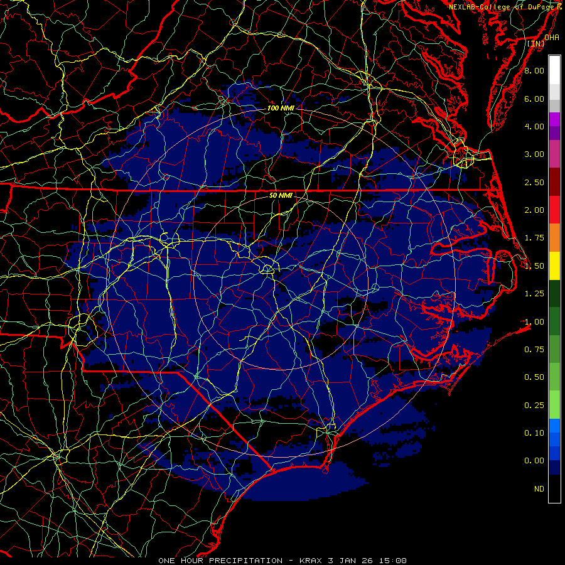Click the 0.00 legend value

click(x=534, y=461)
